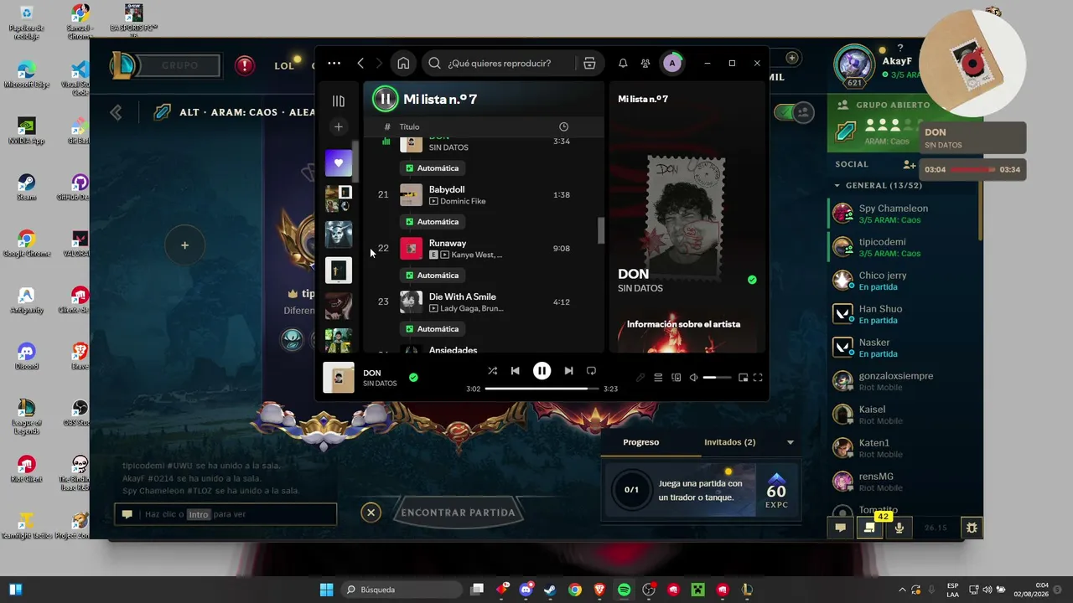The height and width of the screenshot is (603, 1073).
Task: Open Die With A Smile track
Action: click(463, 296)
